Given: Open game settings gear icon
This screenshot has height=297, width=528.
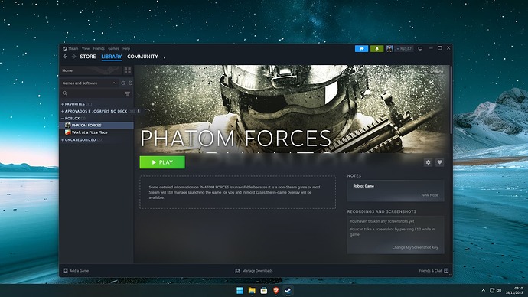Looking at the screenshot, I should [x=428, y=162].
